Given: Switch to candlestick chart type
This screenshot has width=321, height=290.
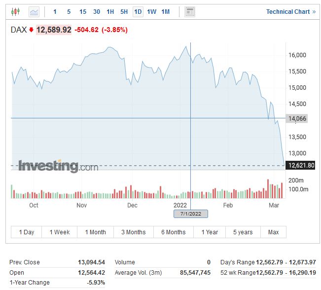Looking at the screenshot, I should 15,11.
